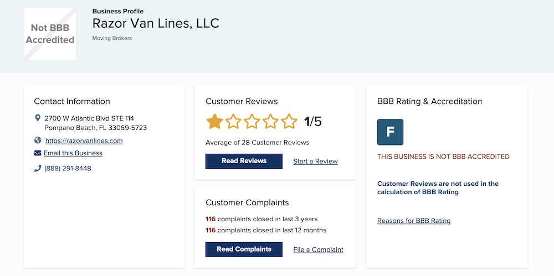This screenshot has width=554, height=276.
Task: Click the fifth empty star outline
Action: coord(289,121)
